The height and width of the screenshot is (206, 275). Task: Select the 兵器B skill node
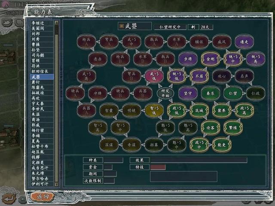click(143, 93)
